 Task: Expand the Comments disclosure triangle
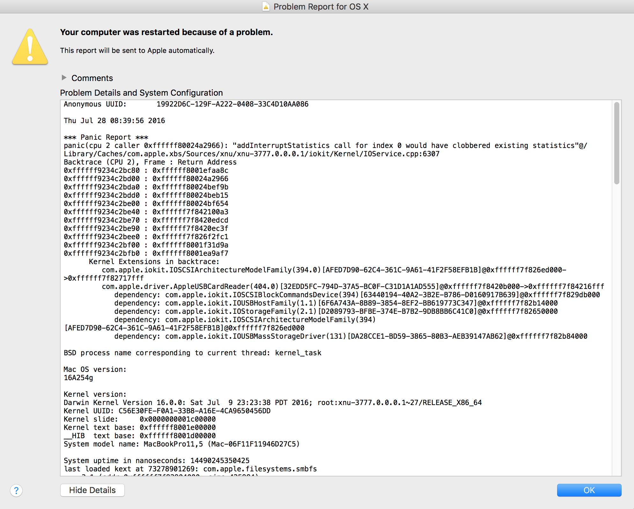(x=64, y=77)
